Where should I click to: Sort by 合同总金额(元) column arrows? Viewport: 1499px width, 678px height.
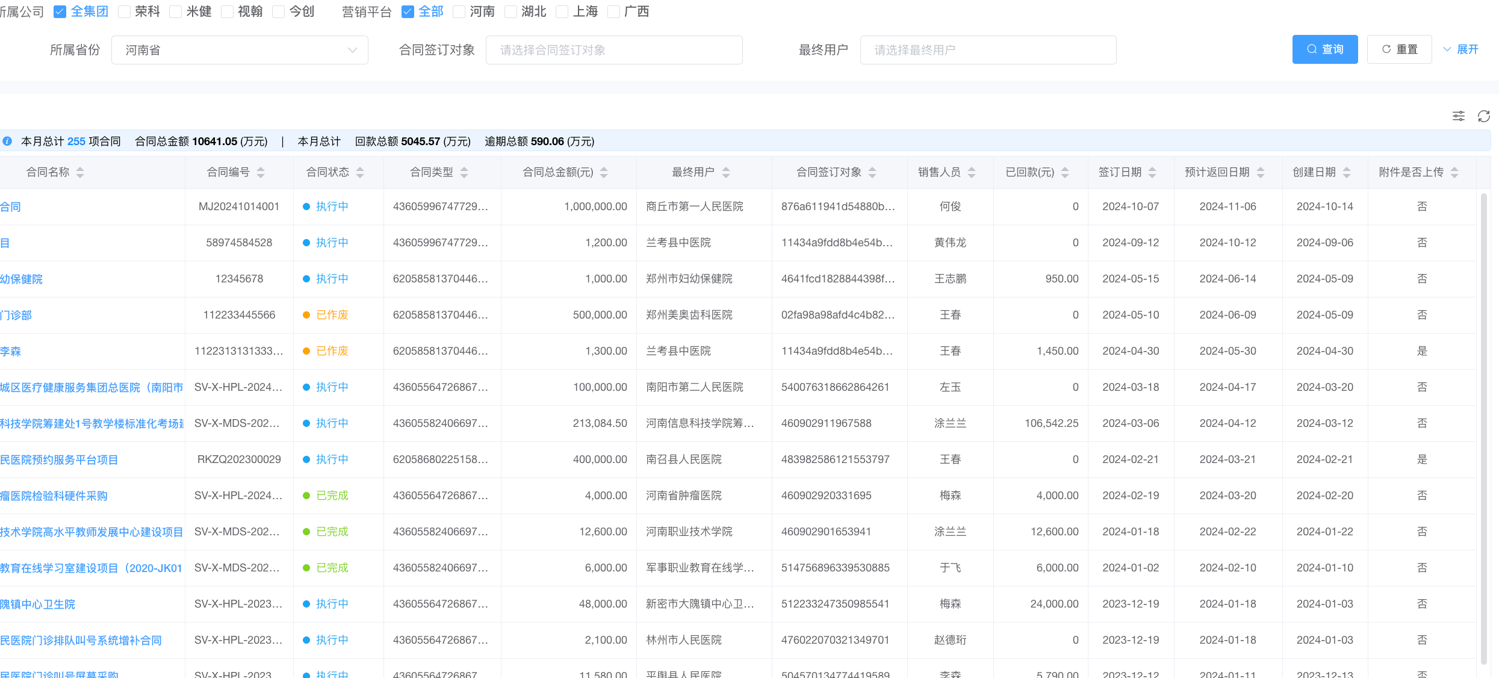click(x=604, y=173)
